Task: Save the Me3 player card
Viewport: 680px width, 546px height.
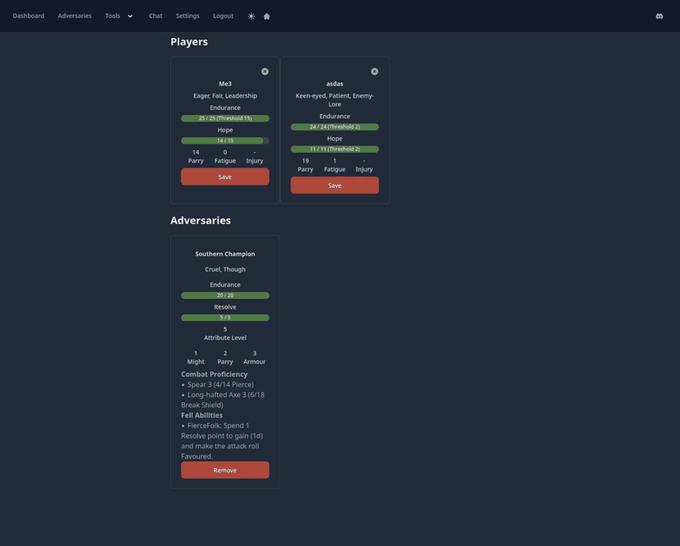Action: point(224,177)
